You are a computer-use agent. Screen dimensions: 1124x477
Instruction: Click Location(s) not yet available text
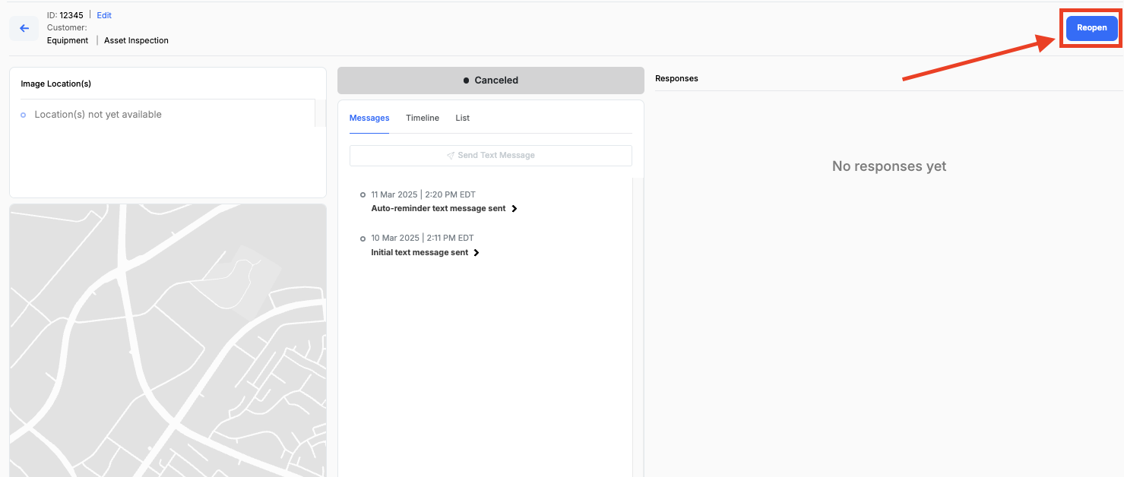pos(98,115)
